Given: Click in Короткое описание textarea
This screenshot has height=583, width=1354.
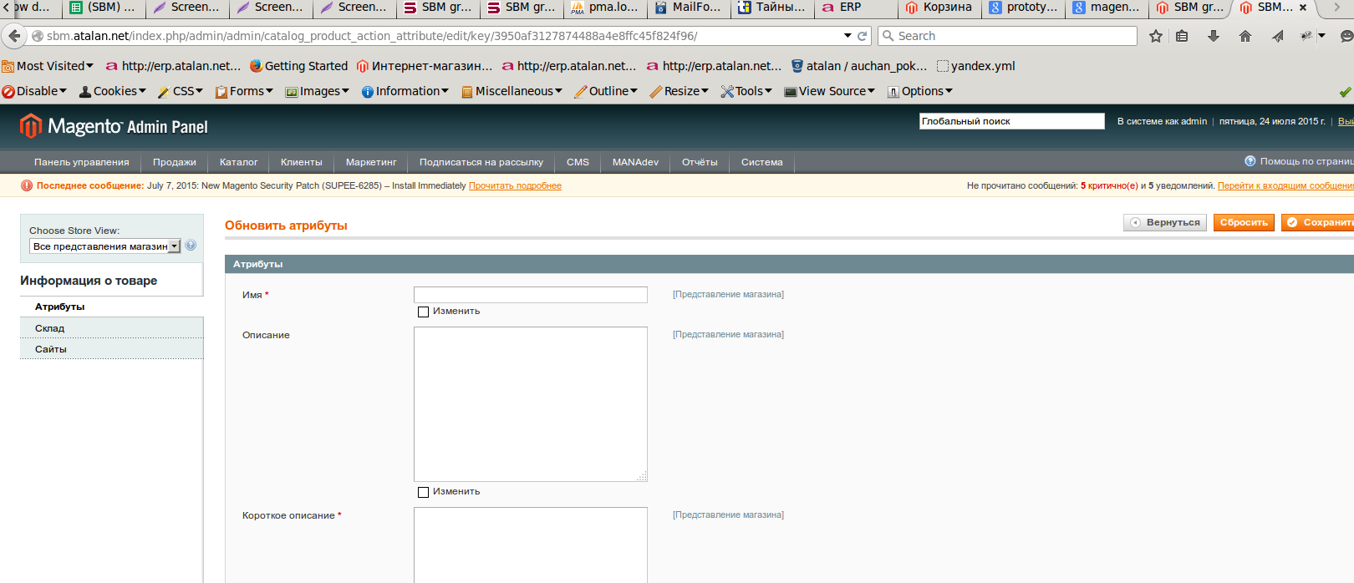Looking at the screenshot, I should (x=531, y=545).
